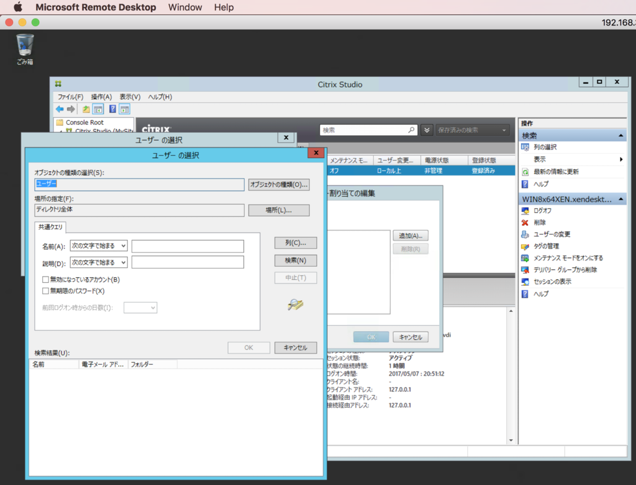This screenshot has width=636, height=485.
Task: Open the Recycle Bin (ごみ箱) desktop icon
Action: (25, 50)
